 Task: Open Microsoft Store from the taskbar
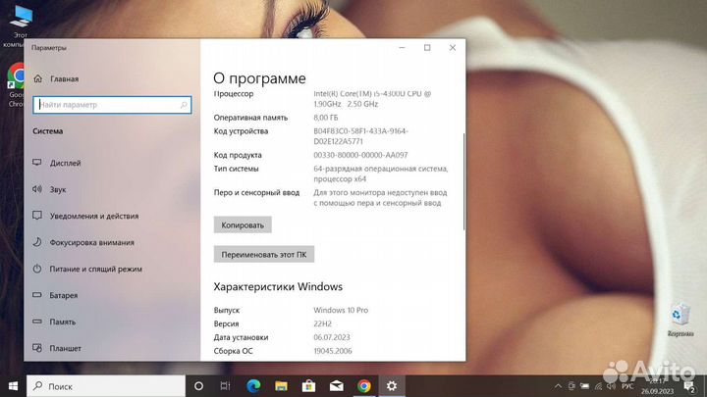point(309,386)
